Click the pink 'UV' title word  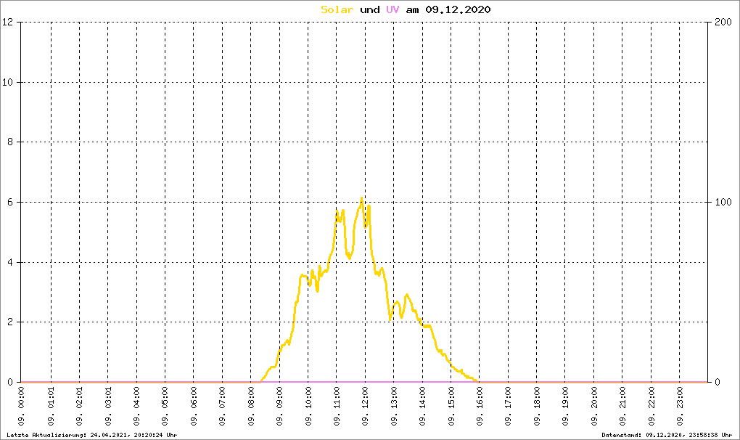coord(392,9)
